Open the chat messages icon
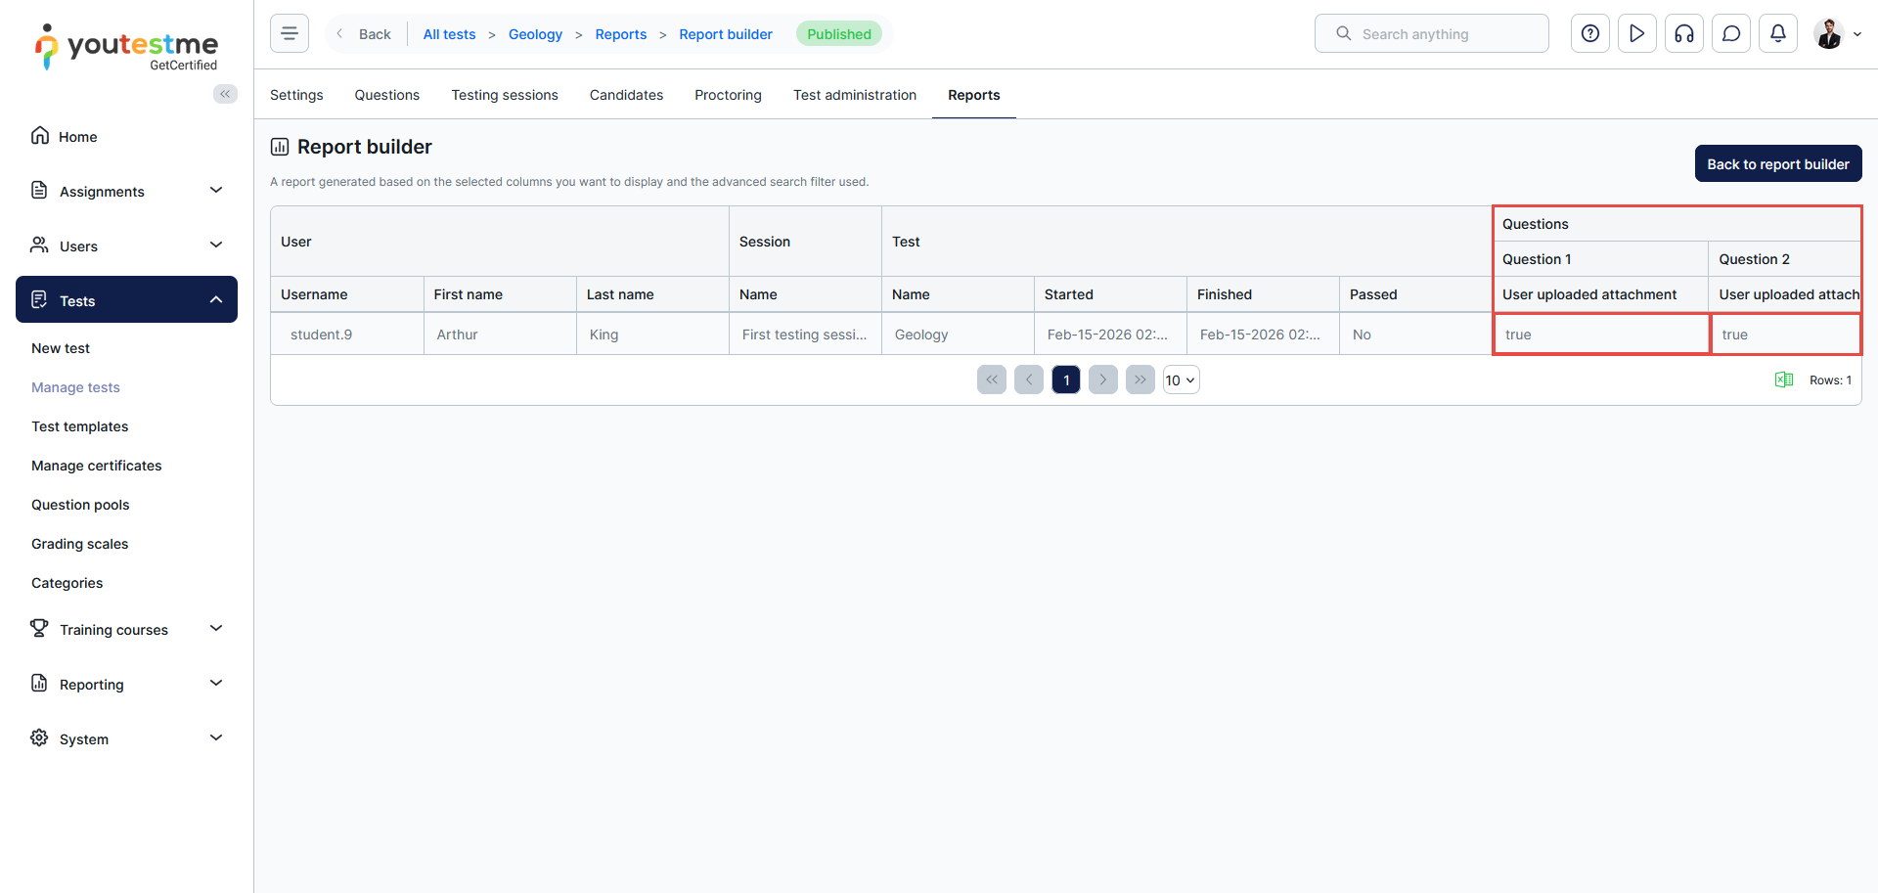The width and height of the screenshot is (1878, 893). [1731, 33]
